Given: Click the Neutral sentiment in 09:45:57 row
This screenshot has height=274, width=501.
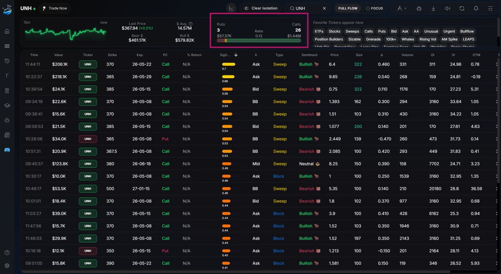Looking at the screenshot, I should pyautogui.click(x=309, y=164).
